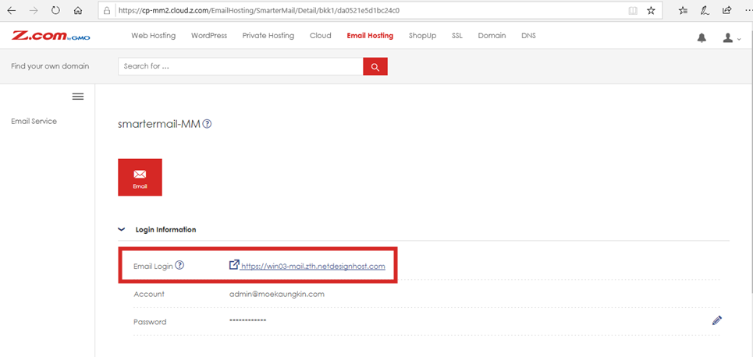Add page to favorites with star icon

point(651,10)
